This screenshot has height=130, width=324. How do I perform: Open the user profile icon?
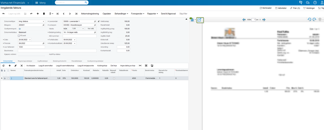coord(322,3)
